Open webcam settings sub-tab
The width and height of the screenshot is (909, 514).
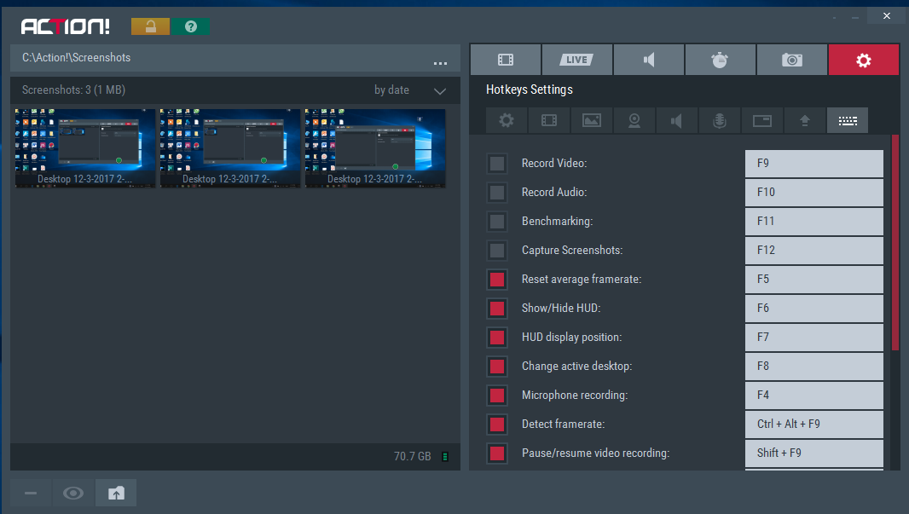634,120
